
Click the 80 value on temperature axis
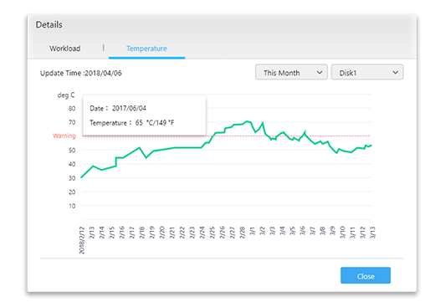[x=72, y=108]
